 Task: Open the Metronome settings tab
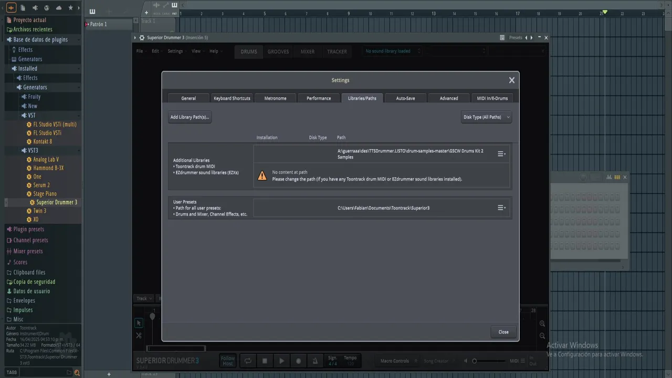click(276, 98)
